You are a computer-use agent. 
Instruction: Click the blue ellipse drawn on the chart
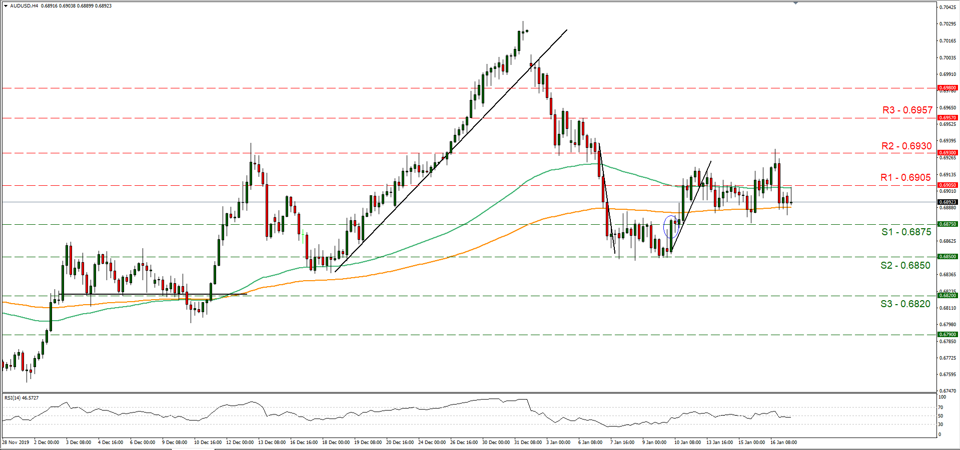pyautogui.click(x=671, y=227)
